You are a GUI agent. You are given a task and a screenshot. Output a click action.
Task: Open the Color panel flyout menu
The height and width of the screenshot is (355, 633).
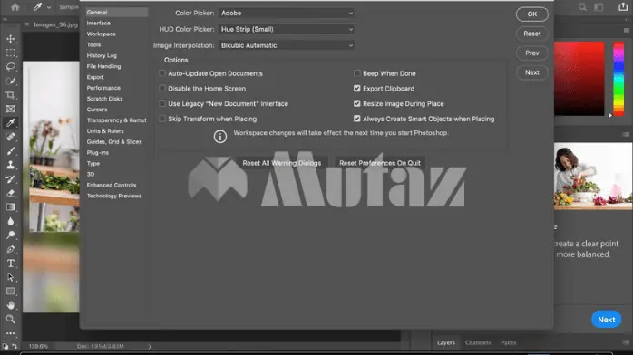[626, 30]
